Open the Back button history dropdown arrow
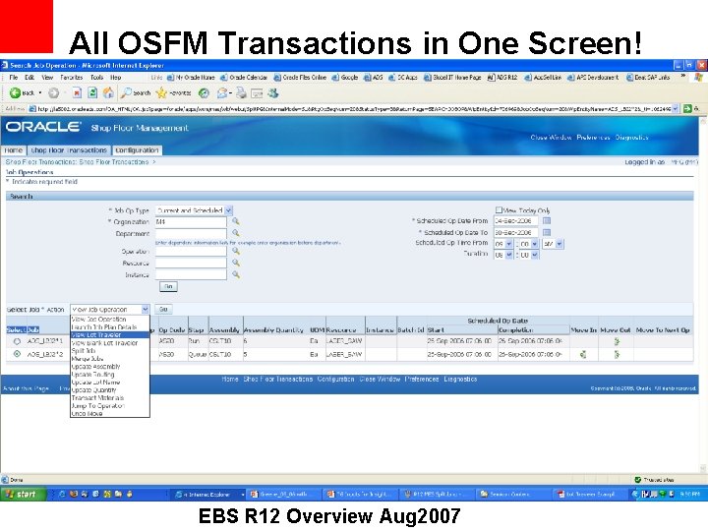708x531 pixels. pyautogui.click(x=40, y=93)
